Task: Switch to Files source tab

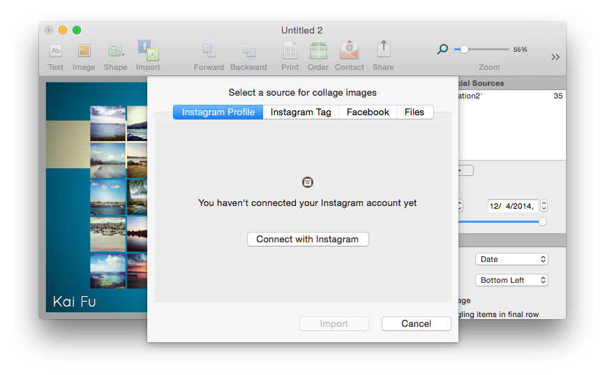Action: (414, 112)
